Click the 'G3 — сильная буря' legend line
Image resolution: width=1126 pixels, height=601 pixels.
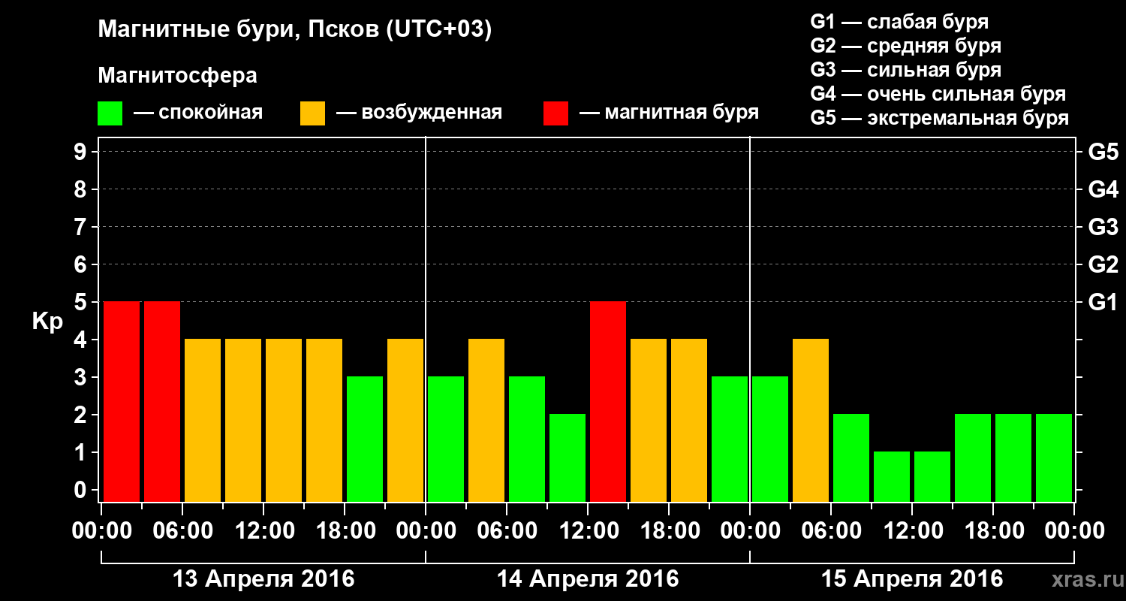[905, 70]
